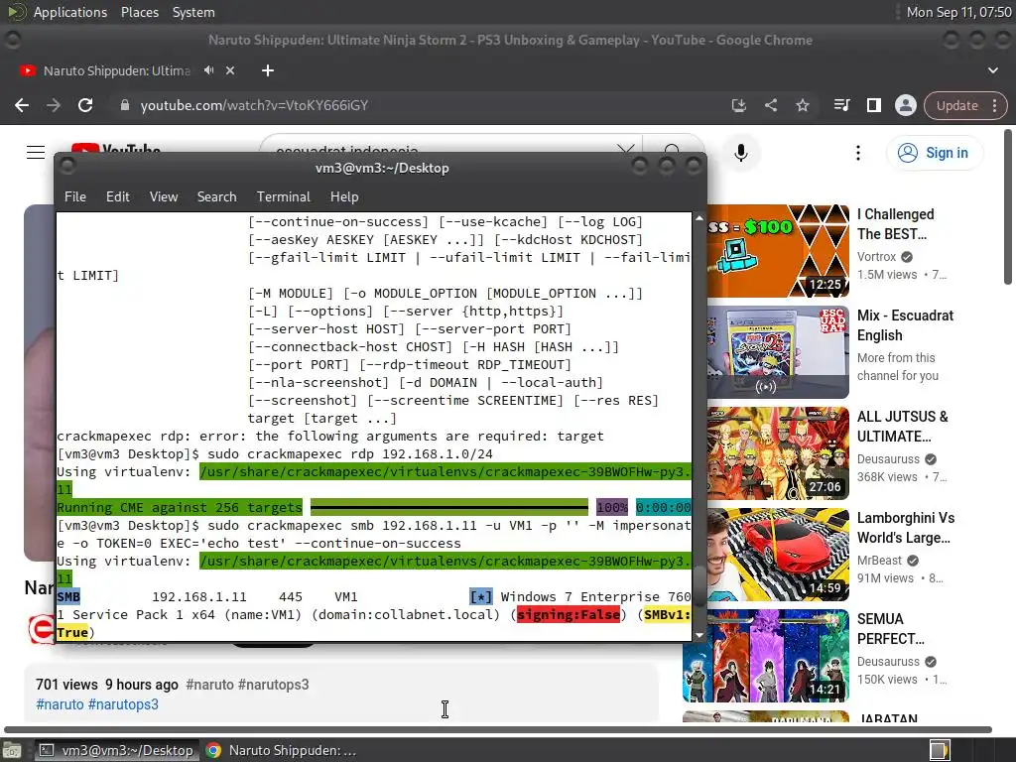The height and width of the screenshot is (762, 1016).
Task: Click Lamborghini Vs World's Large title
Action: (906, 528)
